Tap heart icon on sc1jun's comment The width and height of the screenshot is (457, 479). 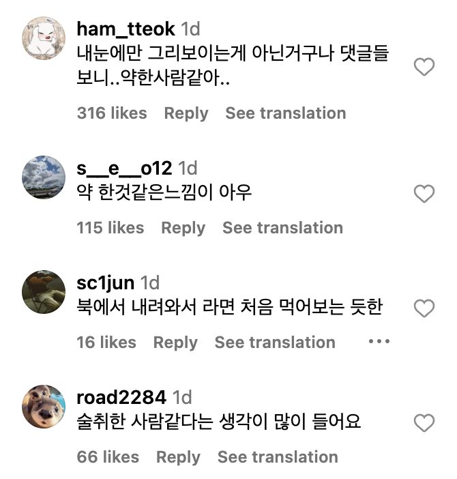click(424, 309)
